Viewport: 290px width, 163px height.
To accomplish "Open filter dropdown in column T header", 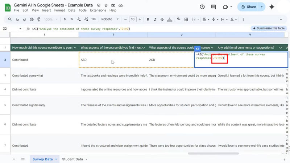I will [143, 48].
